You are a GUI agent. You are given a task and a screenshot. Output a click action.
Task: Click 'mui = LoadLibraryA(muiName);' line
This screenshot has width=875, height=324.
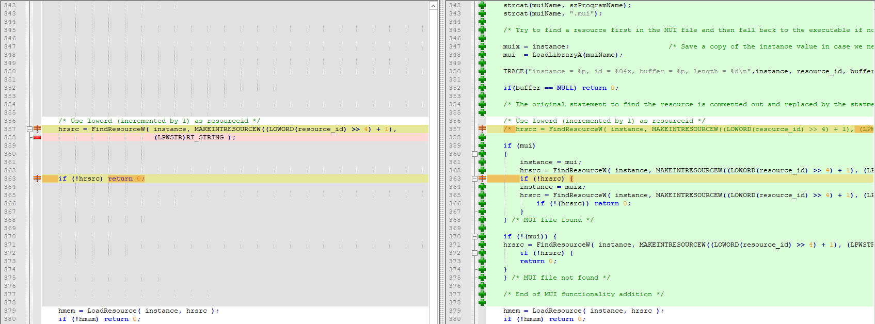(x=563, y=55)
